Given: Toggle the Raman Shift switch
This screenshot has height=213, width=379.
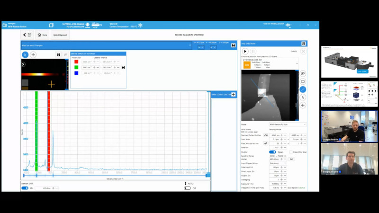Looking at the screenshot, I should [25, 188].
